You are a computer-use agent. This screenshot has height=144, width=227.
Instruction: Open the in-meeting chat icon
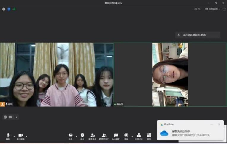pos(116,135)
